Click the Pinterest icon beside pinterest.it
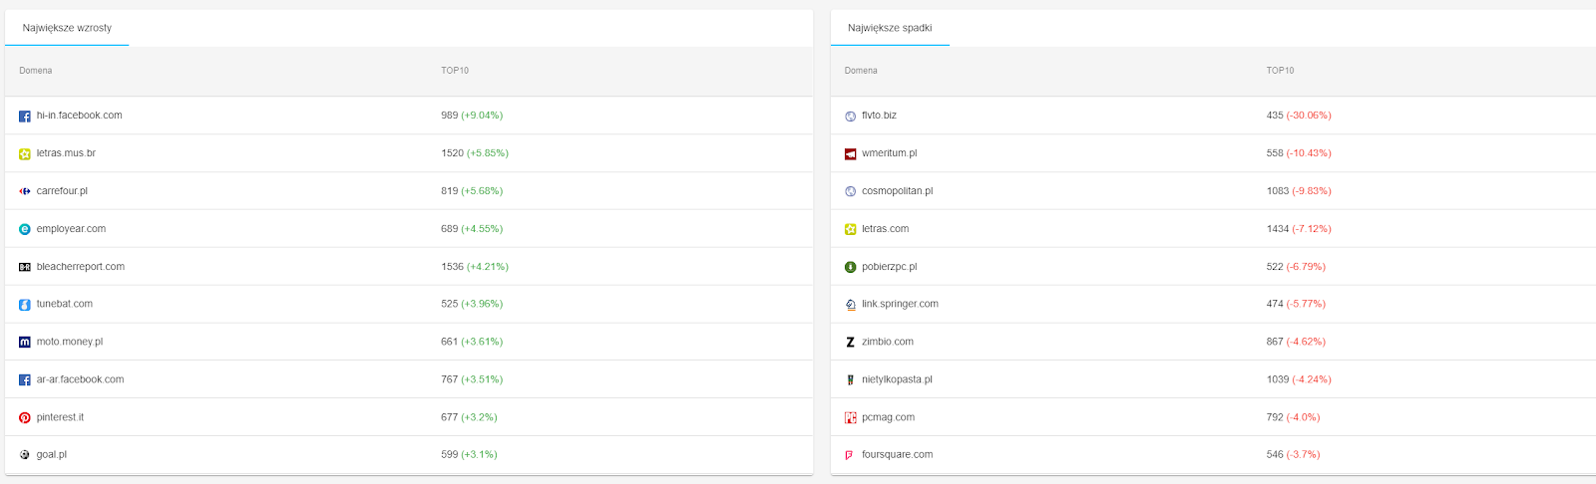 click(x=25, y=418)
